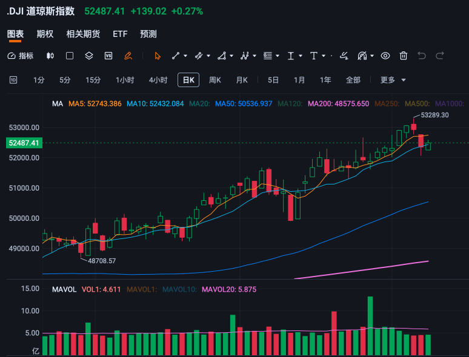Expand the measure tool dropdown arrow
Screen dimensions: 469x357
pyautogui.click(x=301, y=56)
